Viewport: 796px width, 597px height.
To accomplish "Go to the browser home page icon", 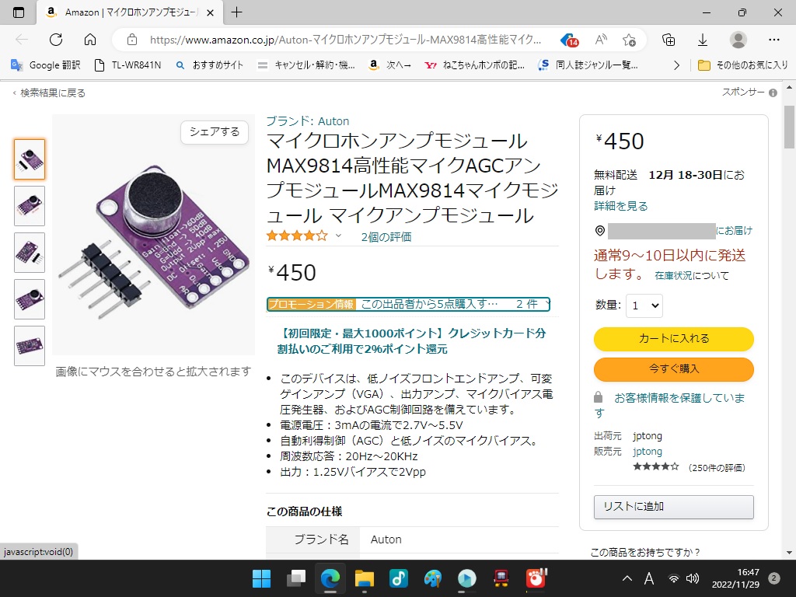I will [90, 40].
